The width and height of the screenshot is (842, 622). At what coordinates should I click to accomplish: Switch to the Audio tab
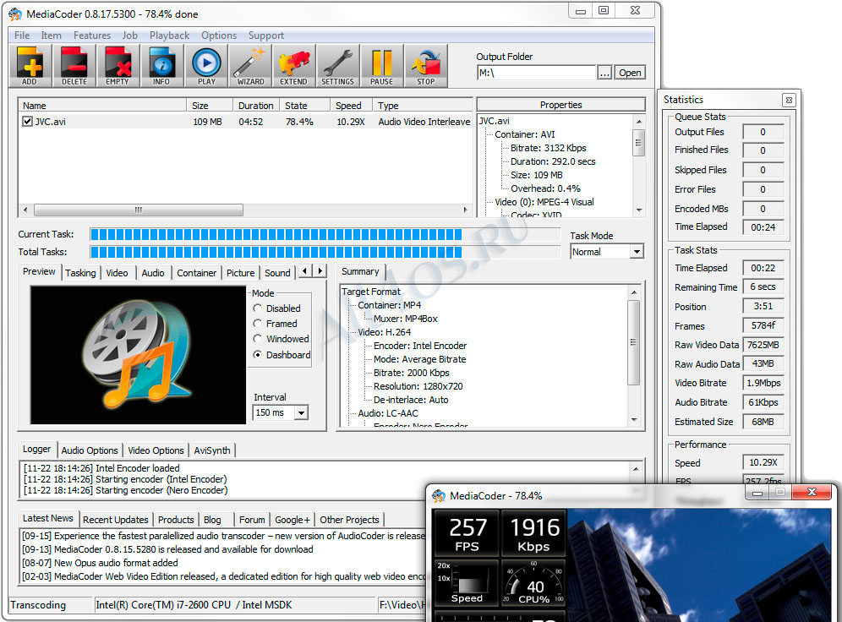pyautogui.click(x=153, y=273)
